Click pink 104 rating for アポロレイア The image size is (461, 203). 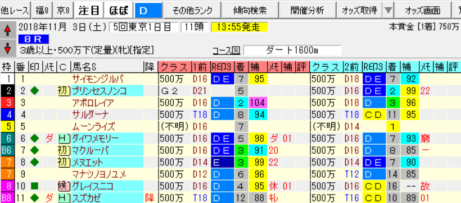click(x=257, y=103)
